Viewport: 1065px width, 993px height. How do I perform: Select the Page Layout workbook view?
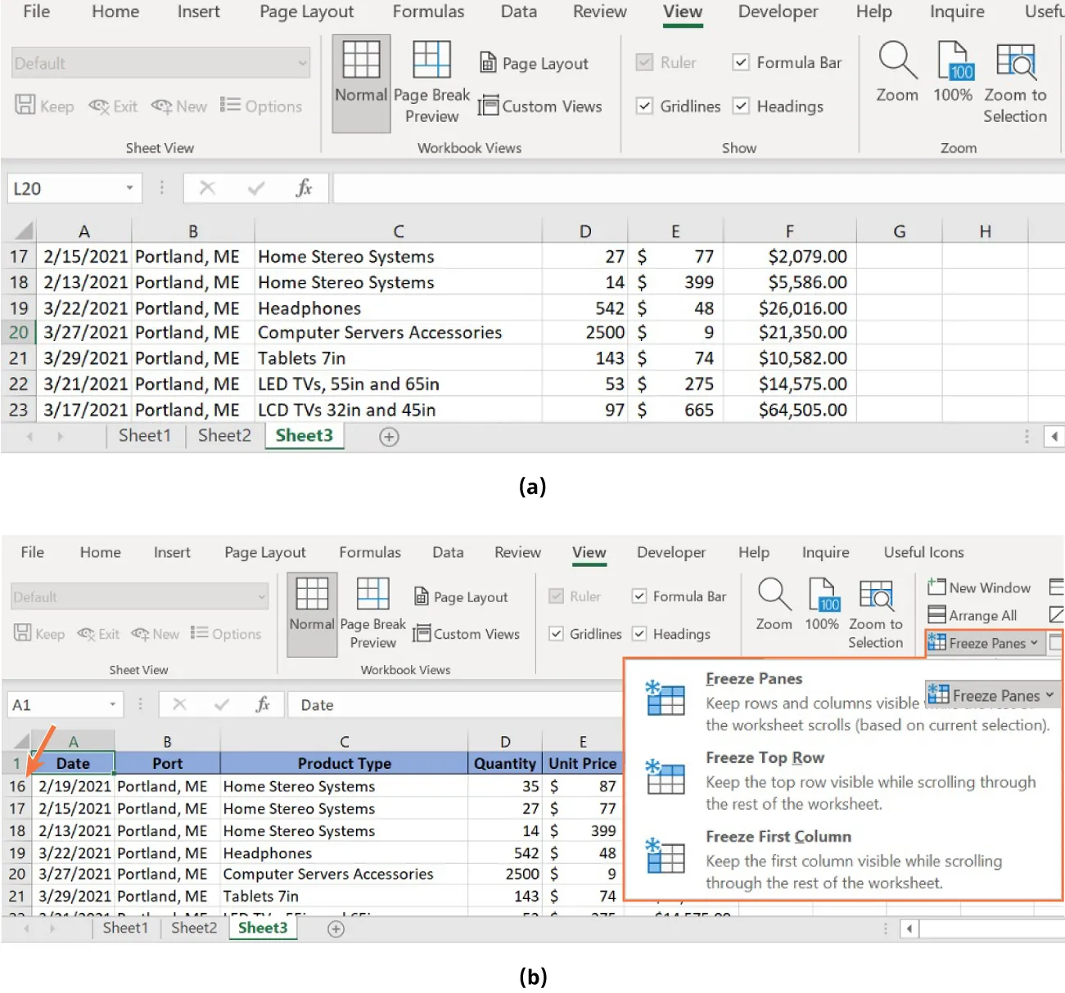pos(535,63)
